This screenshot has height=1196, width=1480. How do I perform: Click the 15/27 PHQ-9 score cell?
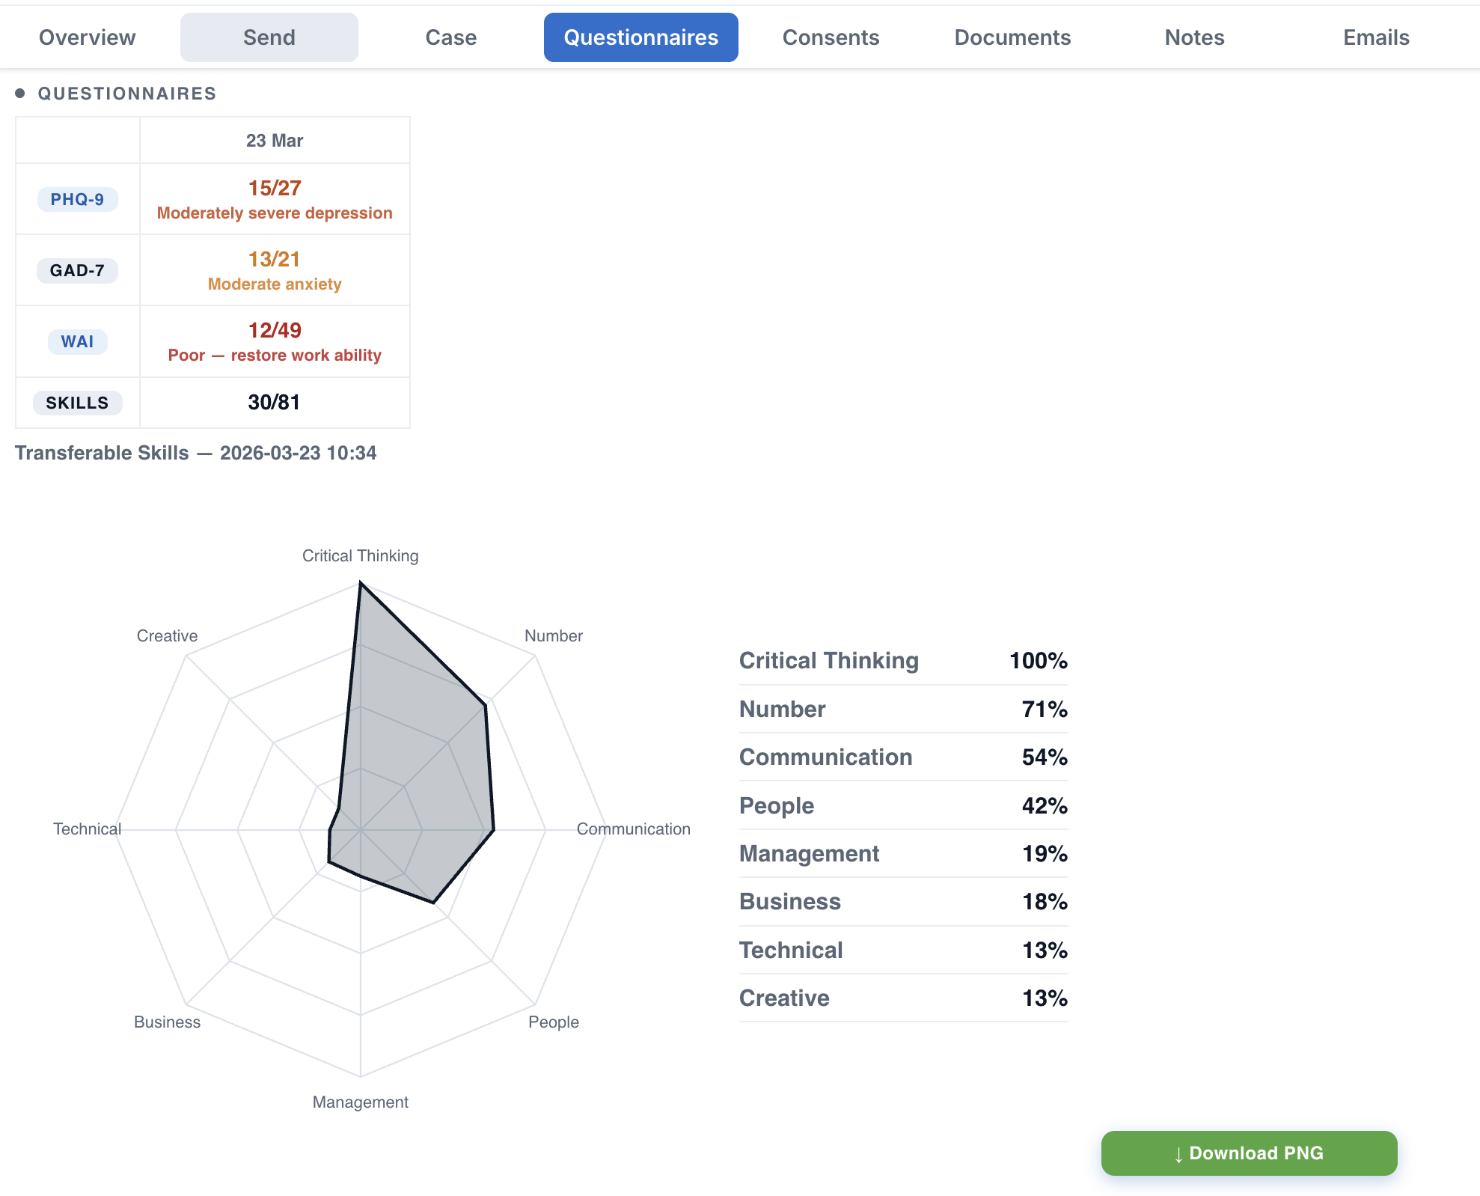pos(275,199)
